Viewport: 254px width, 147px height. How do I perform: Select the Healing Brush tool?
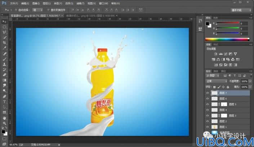coord(4,54)
